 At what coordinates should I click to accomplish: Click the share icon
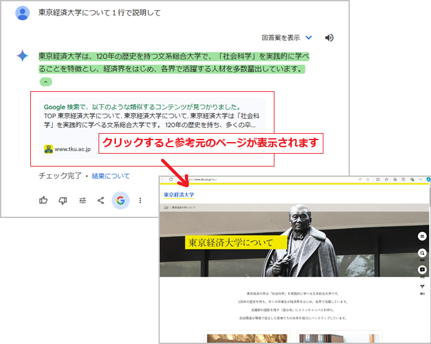(x=101, y=201)
